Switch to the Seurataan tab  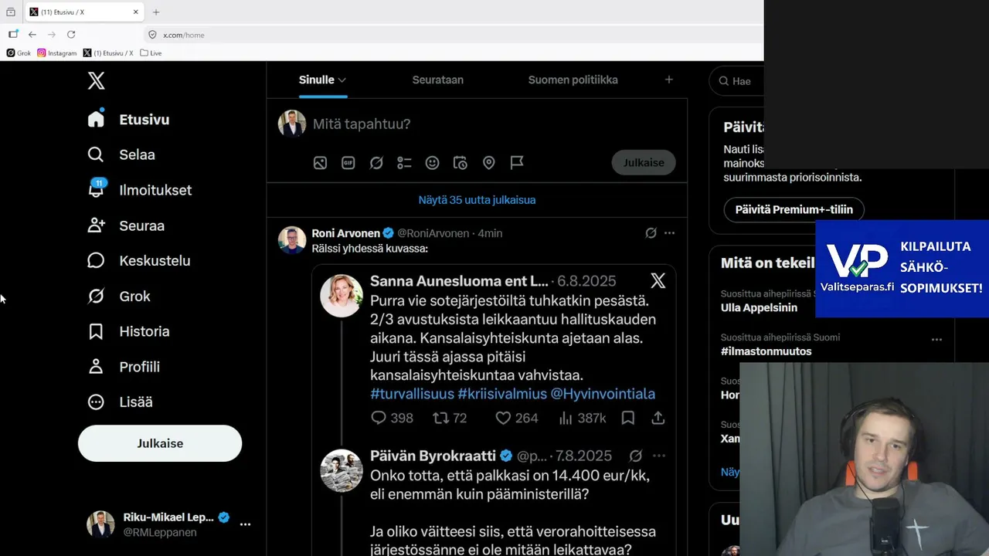[x=438, y=80]
